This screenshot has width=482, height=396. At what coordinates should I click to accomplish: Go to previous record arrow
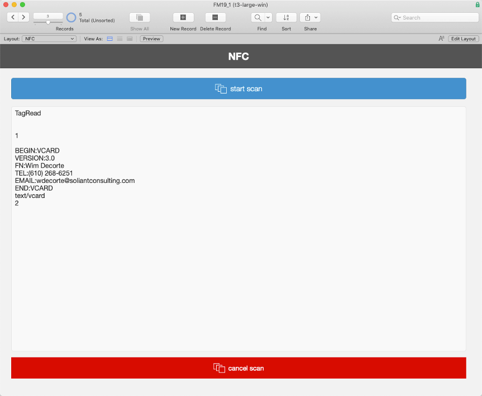click(13, 17)
